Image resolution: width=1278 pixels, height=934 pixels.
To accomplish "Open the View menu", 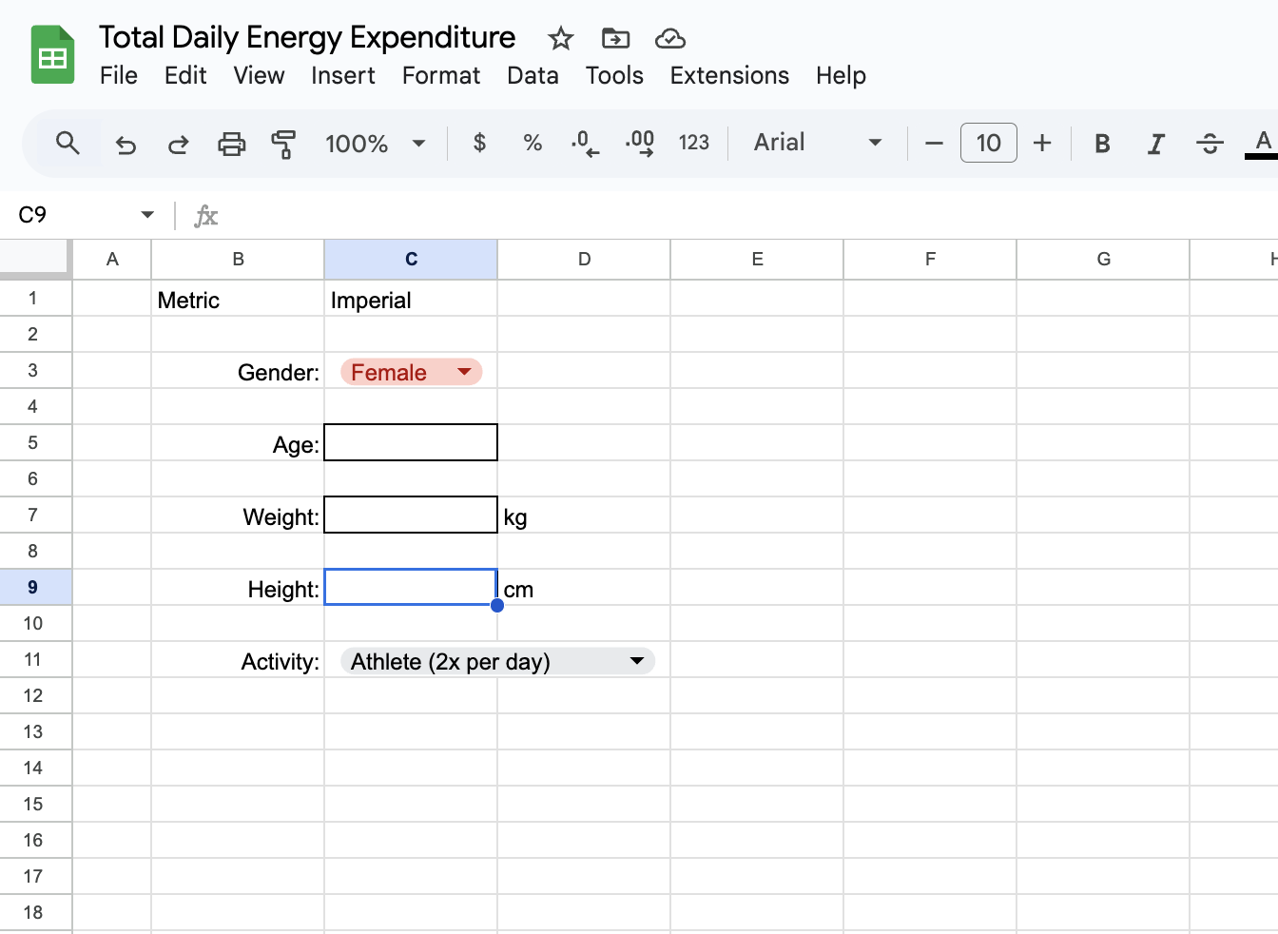I will pos(259,75).
